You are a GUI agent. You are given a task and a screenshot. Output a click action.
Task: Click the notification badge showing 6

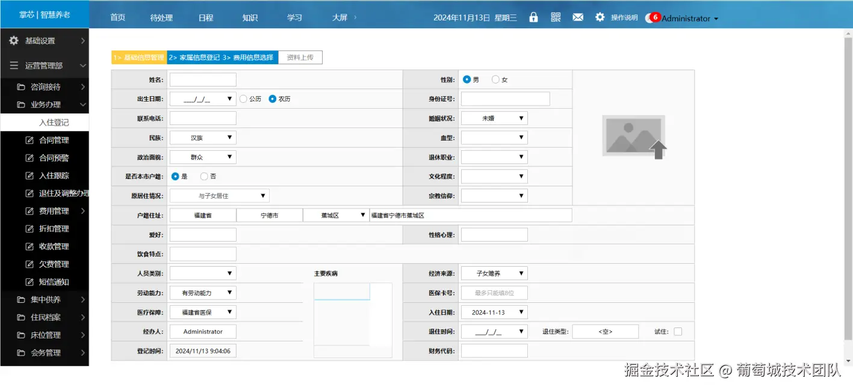tap(655, 17)
